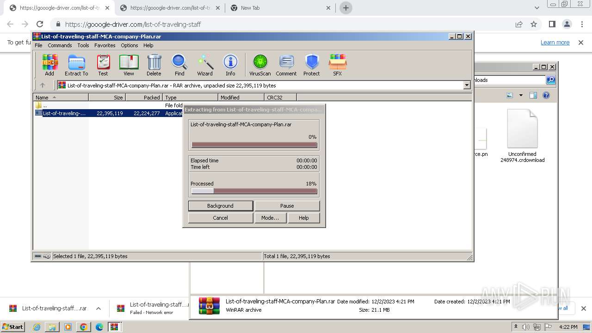The width and height of the screenshot is (592, 333).
Task: Click the SFX toolbar icon
Action: (x=338, y=65)
